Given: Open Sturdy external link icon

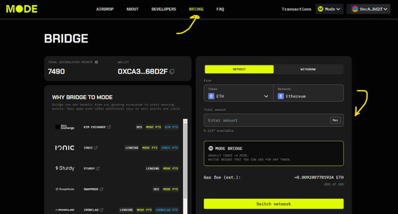Looking at the screenshot, I should point(98,168).
